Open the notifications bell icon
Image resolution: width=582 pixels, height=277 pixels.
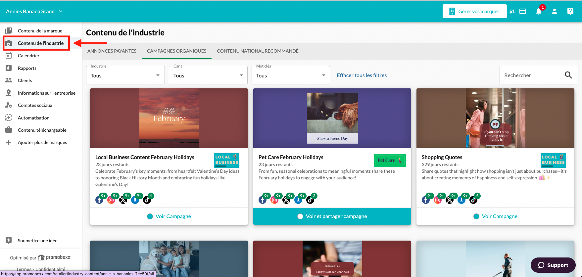(539, 11)
